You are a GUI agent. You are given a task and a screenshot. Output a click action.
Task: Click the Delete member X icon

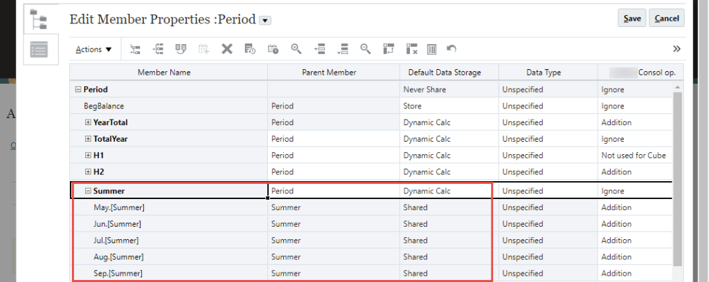226,49
